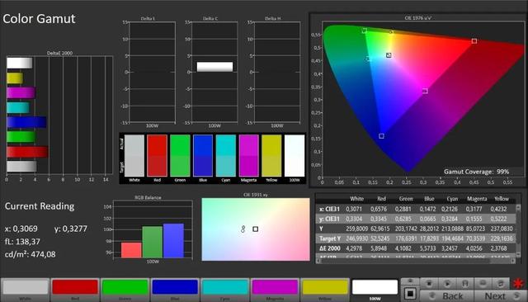Click the data table horizontal scrollbar
The image size is (528, 302).
pyautogui.click(x=416, y=261)
